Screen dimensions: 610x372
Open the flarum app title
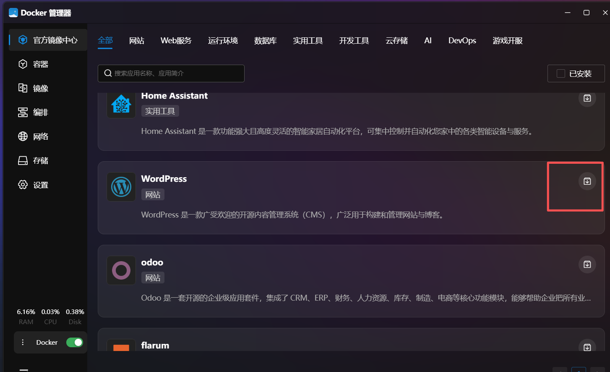pyautogui.click(x=155, y=346)
